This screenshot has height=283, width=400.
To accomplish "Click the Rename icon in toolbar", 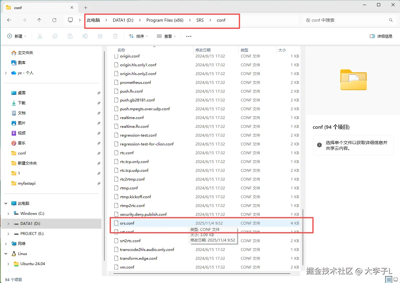I will pos(85,36).
